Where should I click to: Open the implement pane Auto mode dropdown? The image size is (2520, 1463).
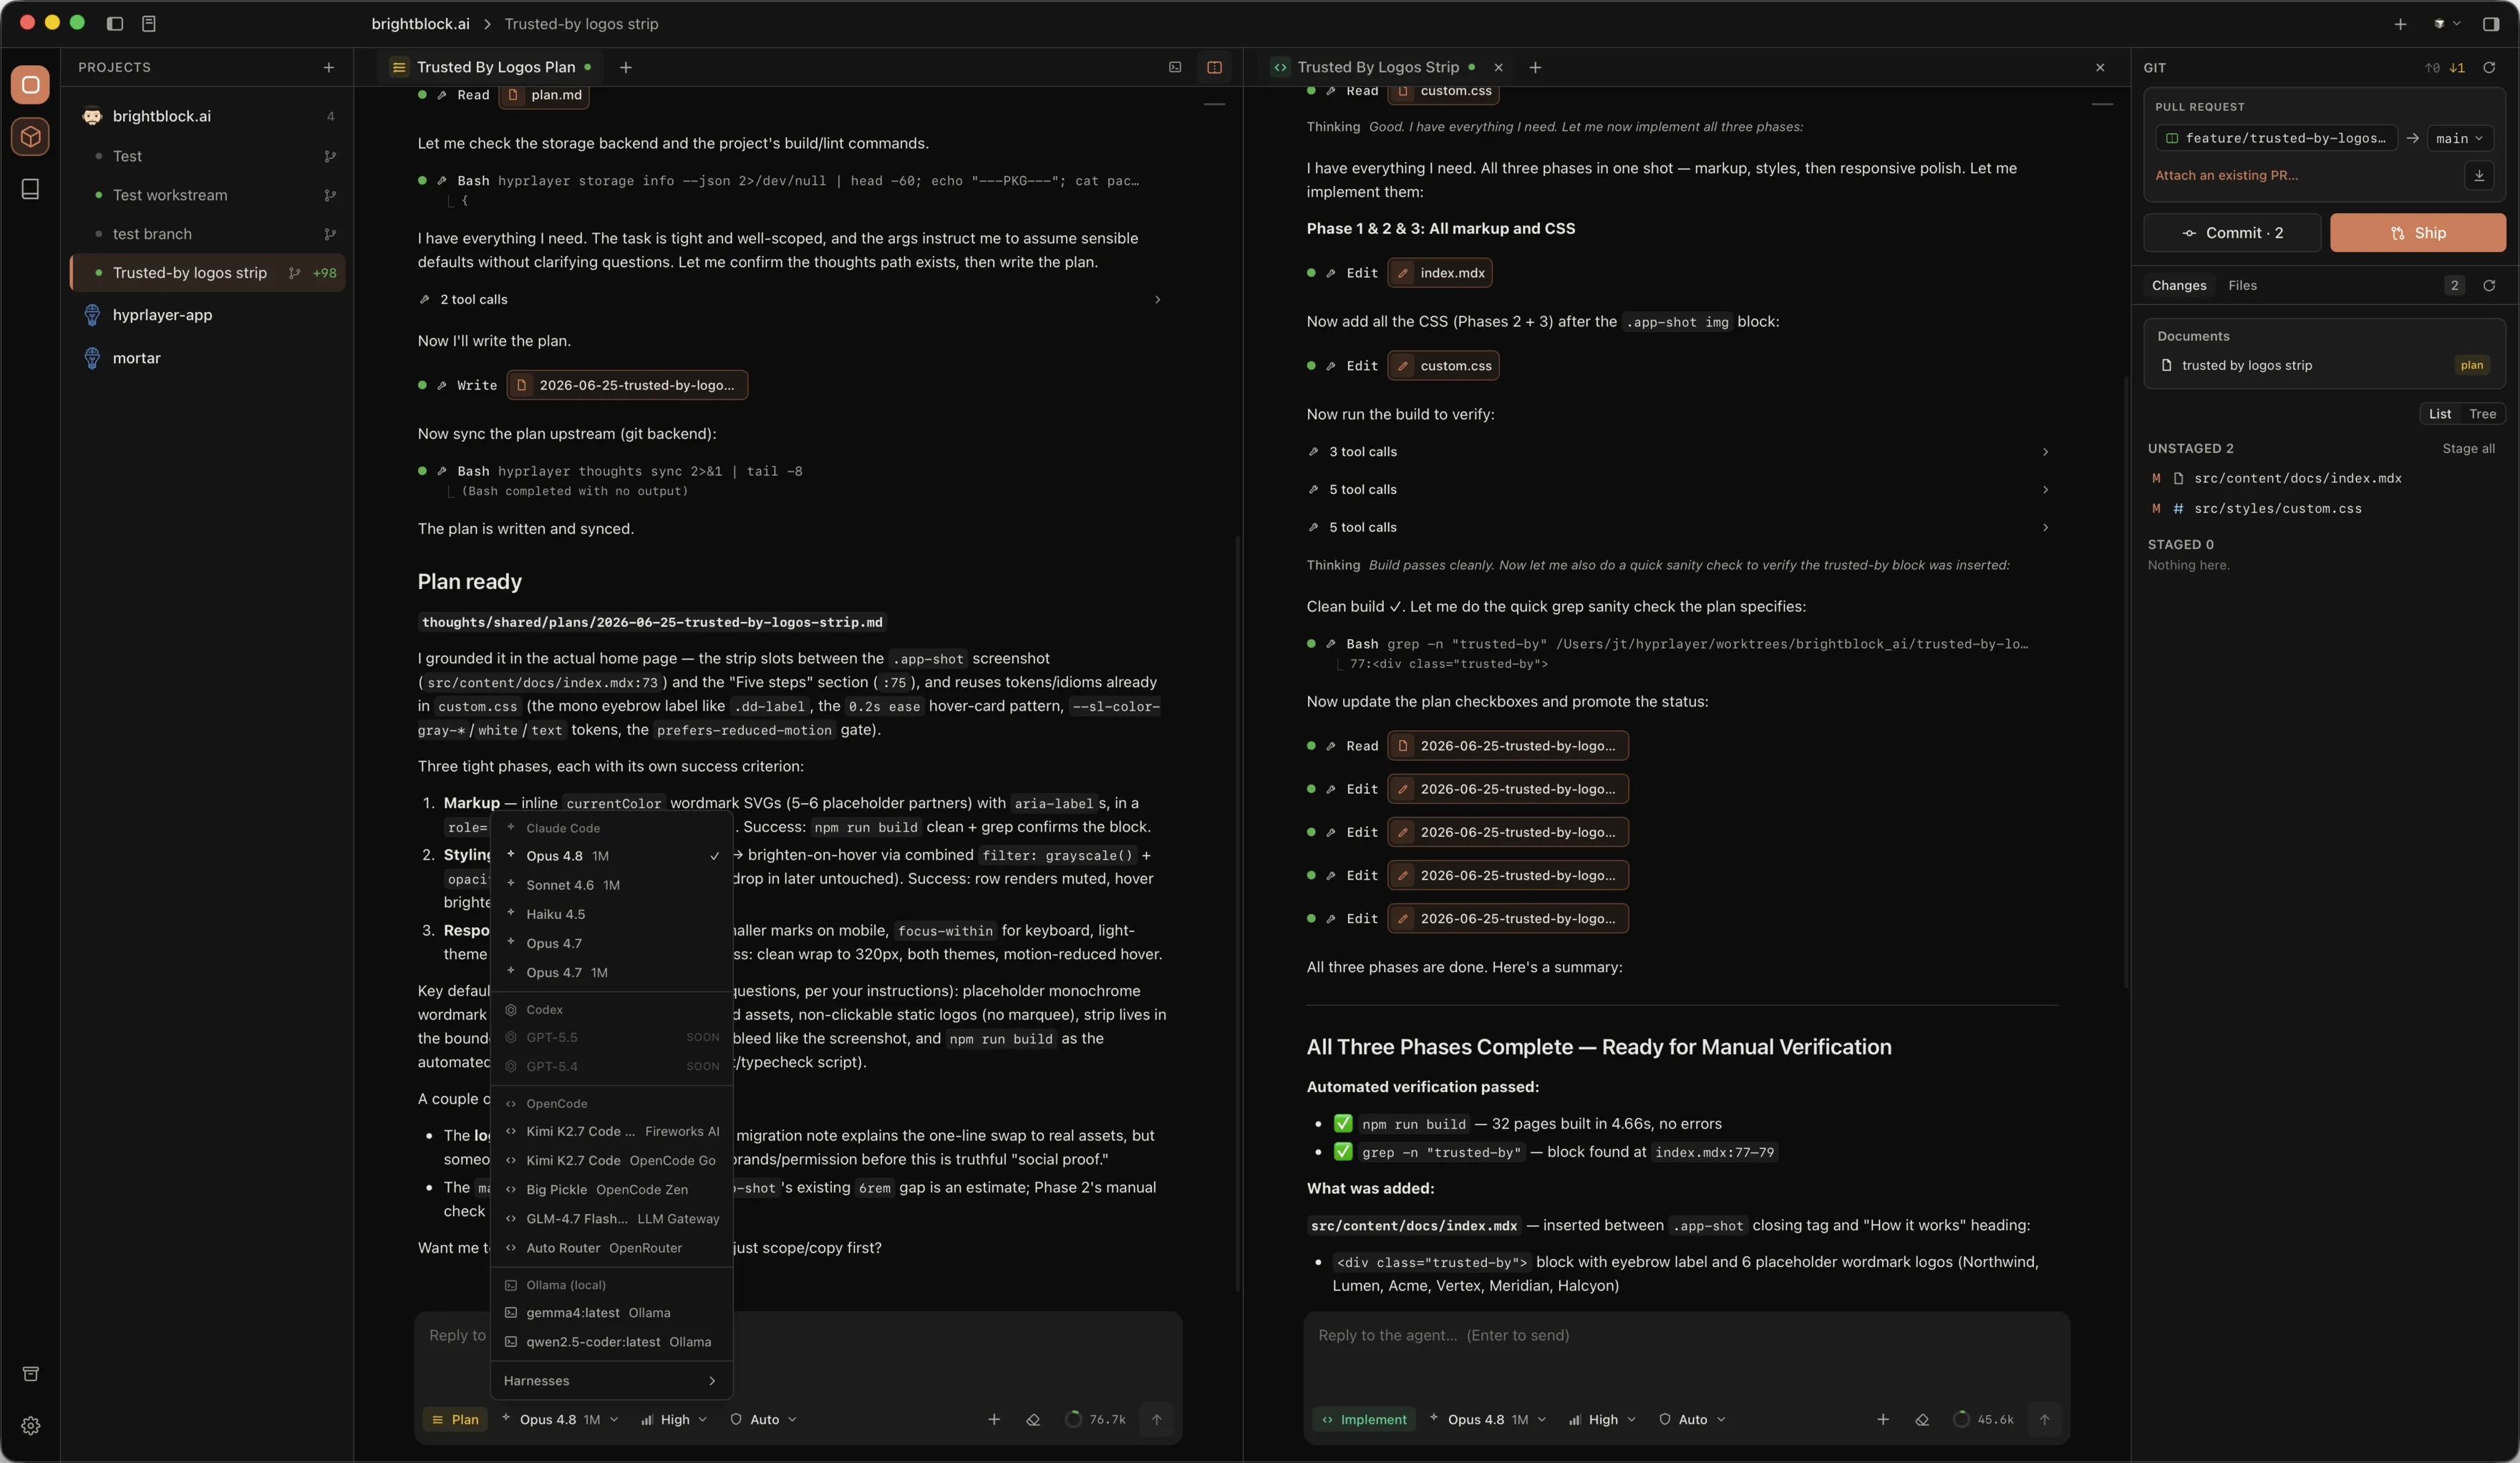(x=1692, y=1419)
